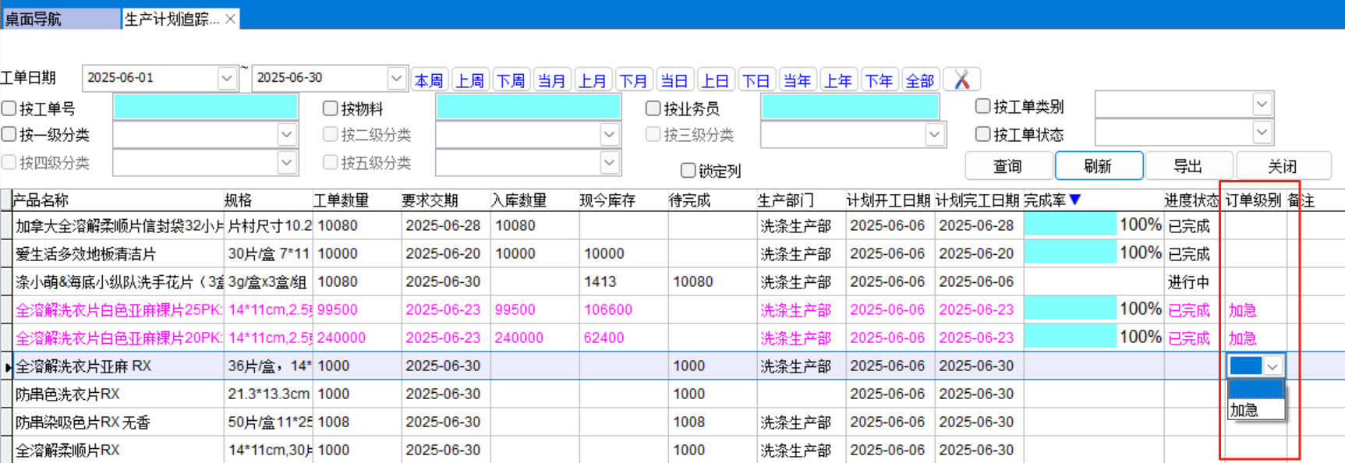Tick the 按工单状态 checkbox

tap(983, 134)
